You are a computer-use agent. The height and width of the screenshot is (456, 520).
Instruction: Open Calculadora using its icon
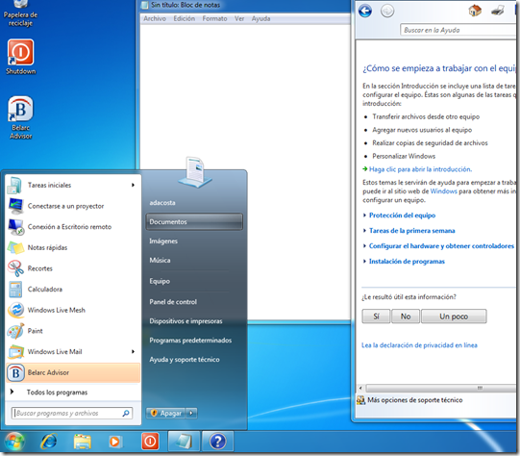[15, 289]
